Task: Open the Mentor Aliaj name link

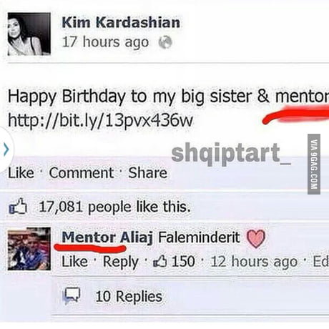Action: (107, 237)
